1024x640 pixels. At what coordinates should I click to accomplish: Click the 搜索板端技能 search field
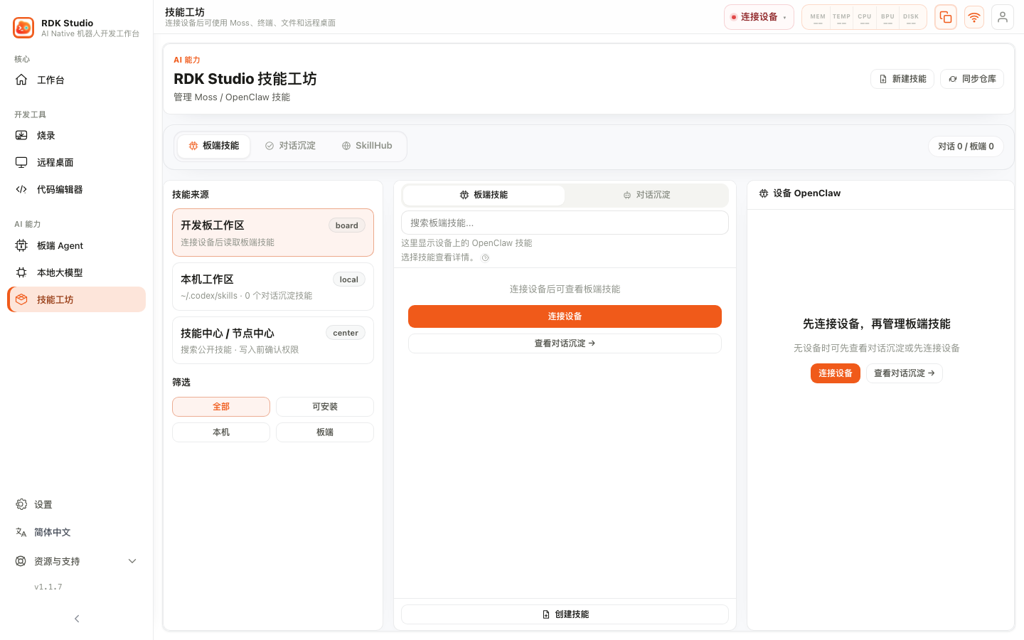pyautogui.click(x=565, y=223)
